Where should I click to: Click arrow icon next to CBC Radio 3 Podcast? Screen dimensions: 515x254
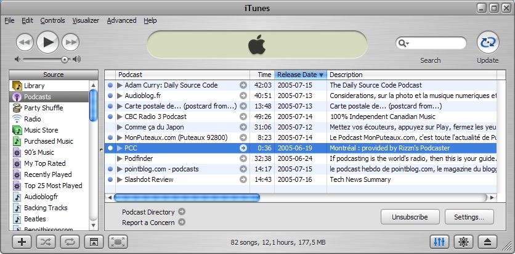click(243, 117)
